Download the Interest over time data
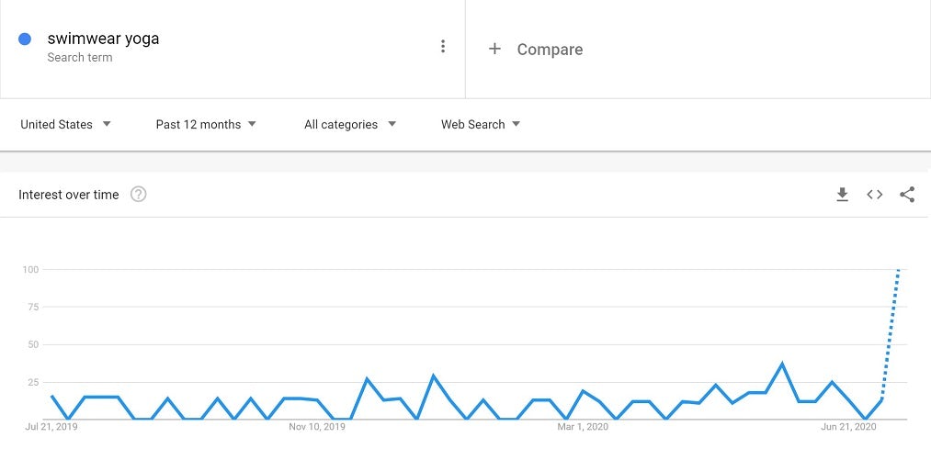Viewport: 931px width, 460px height. tap(842, 195)
